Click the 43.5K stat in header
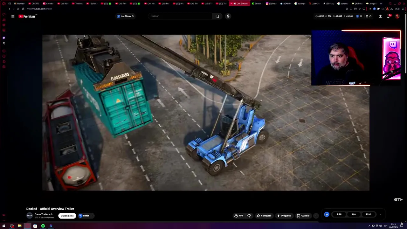The height and width of the screenshot is (229, 407). pyautogui.click(x=320, y=16)
